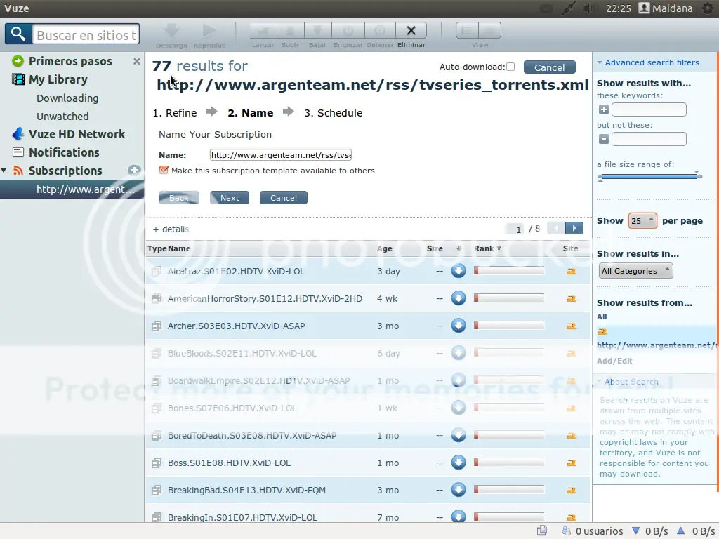Collapse the Advanced search filters panel
This screenshot has width=719, height=539.
click(x=647, y=62)
